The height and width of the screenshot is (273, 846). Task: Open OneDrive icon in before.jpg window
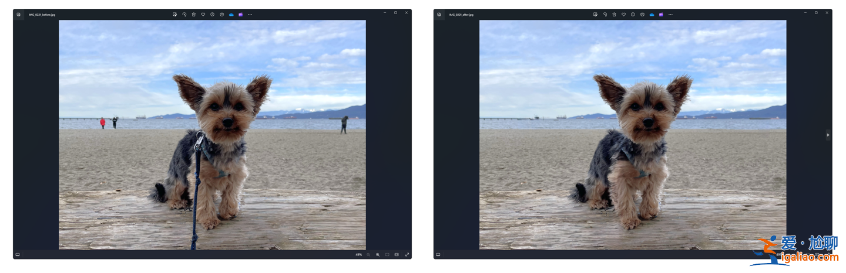click(231, 14)
